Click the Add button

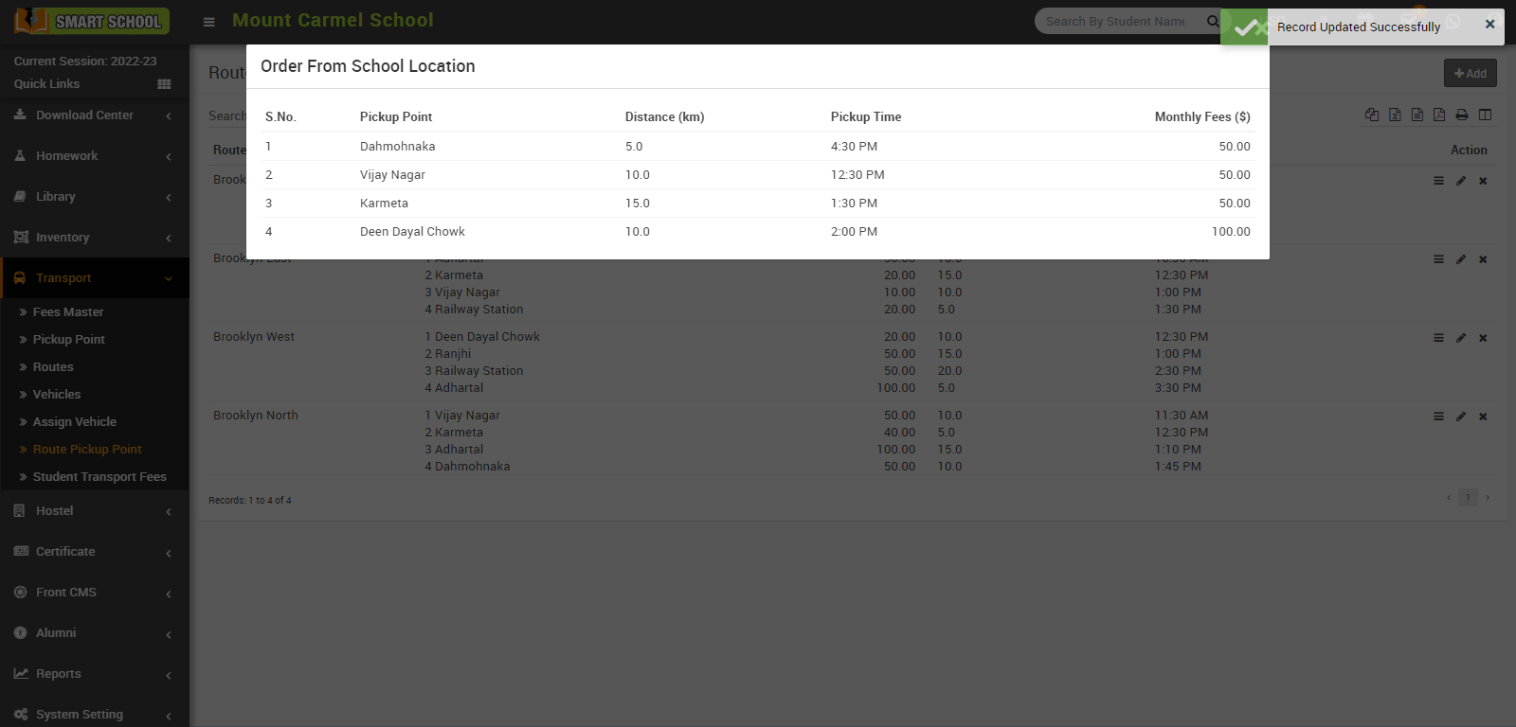click(x=1470, y=74)
